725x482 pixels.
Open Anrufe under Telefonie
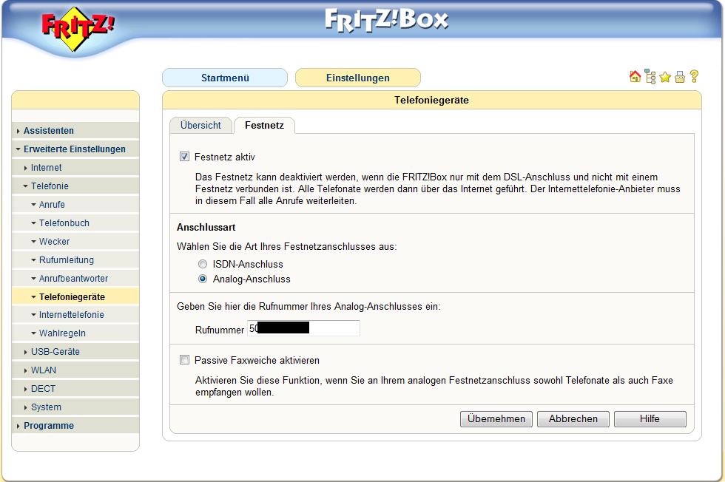coord(75,204)
